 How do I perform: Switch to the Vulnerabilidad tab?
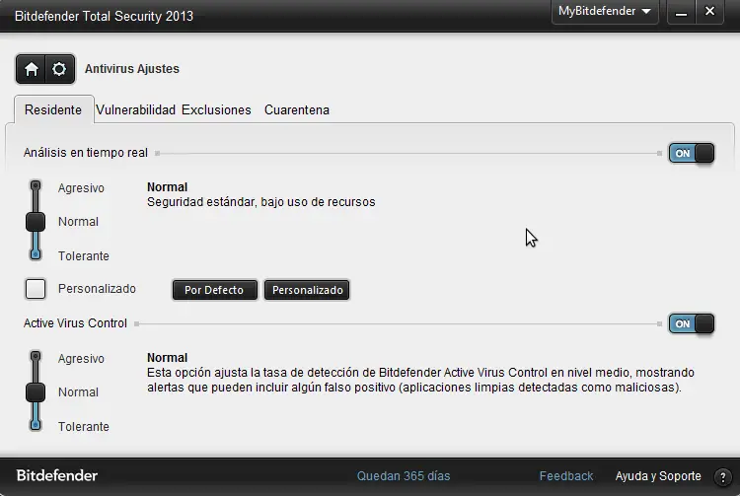tap(135, 109)
